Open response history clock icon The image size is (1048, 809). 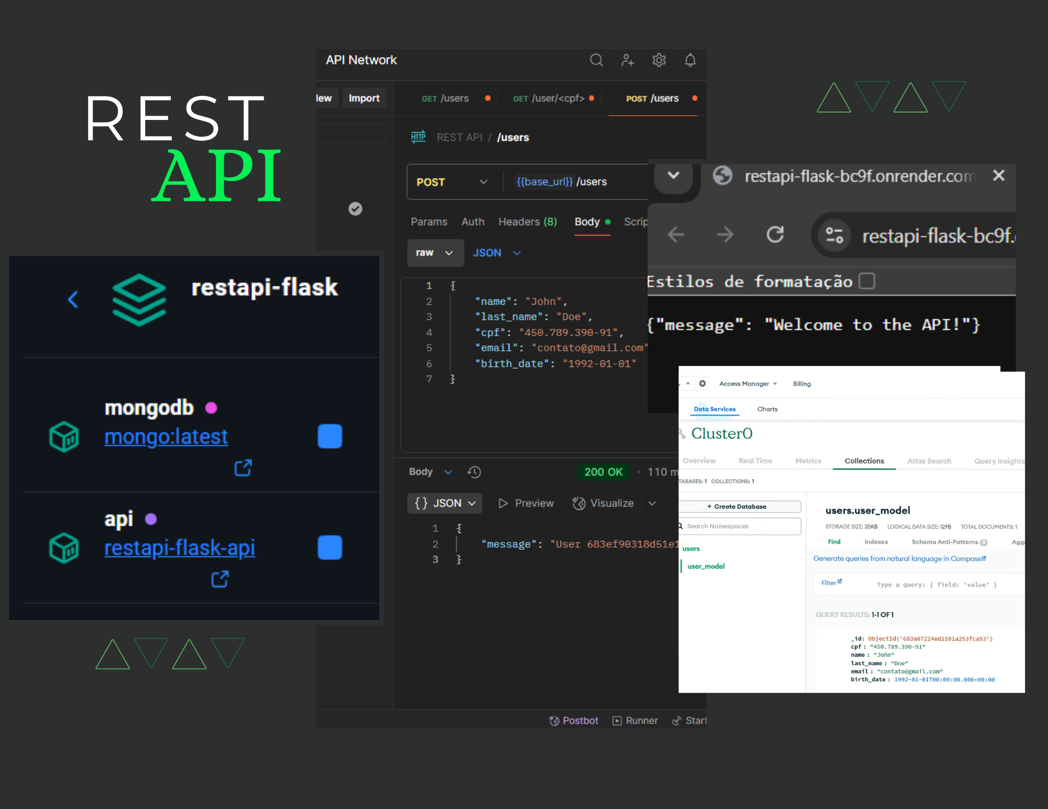(474, 472)
